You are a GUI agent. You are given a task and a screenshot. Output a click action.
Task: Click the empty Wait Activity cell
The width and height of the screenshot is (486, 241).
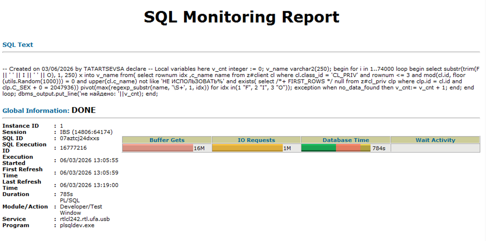(x=435, y=148)
